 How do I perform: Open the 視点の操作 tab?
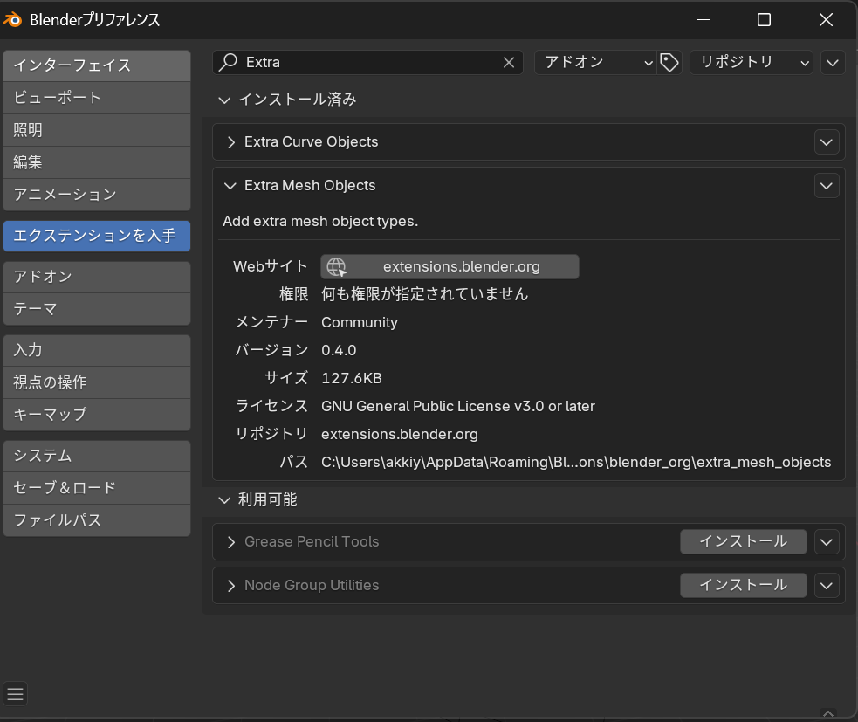point(97,382)
